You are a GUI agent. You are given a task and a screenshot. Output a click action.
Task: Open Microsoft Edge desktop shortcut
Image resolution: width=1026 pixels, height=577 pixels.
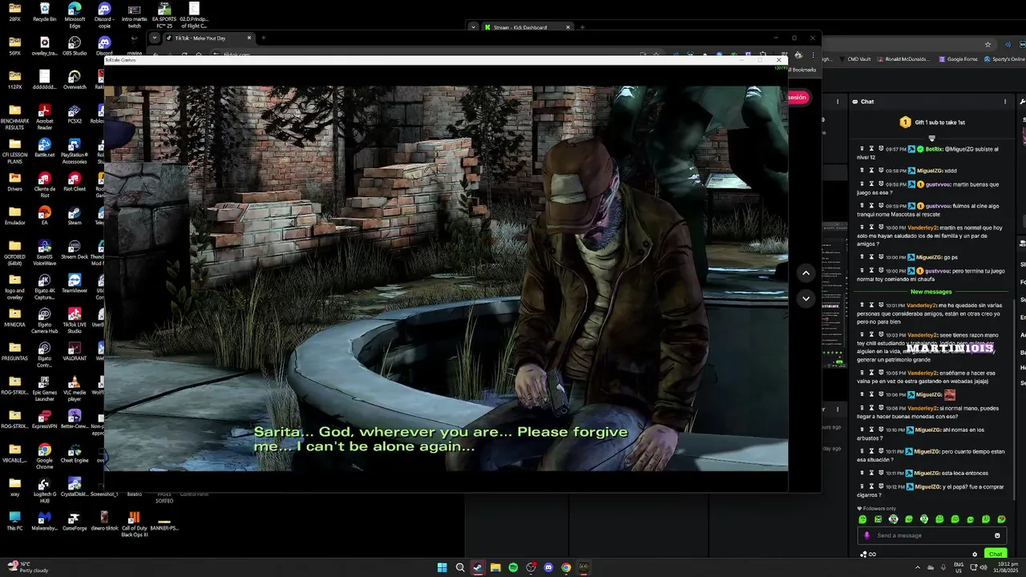pyautogui.click(x=75, y=14)
